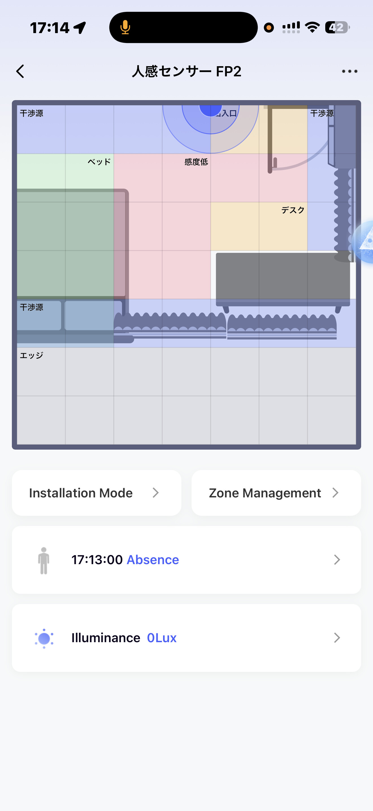Select the デスク zone label
Image resolution: width=373 pixels, height=811 pixels.
click(293, 210)
